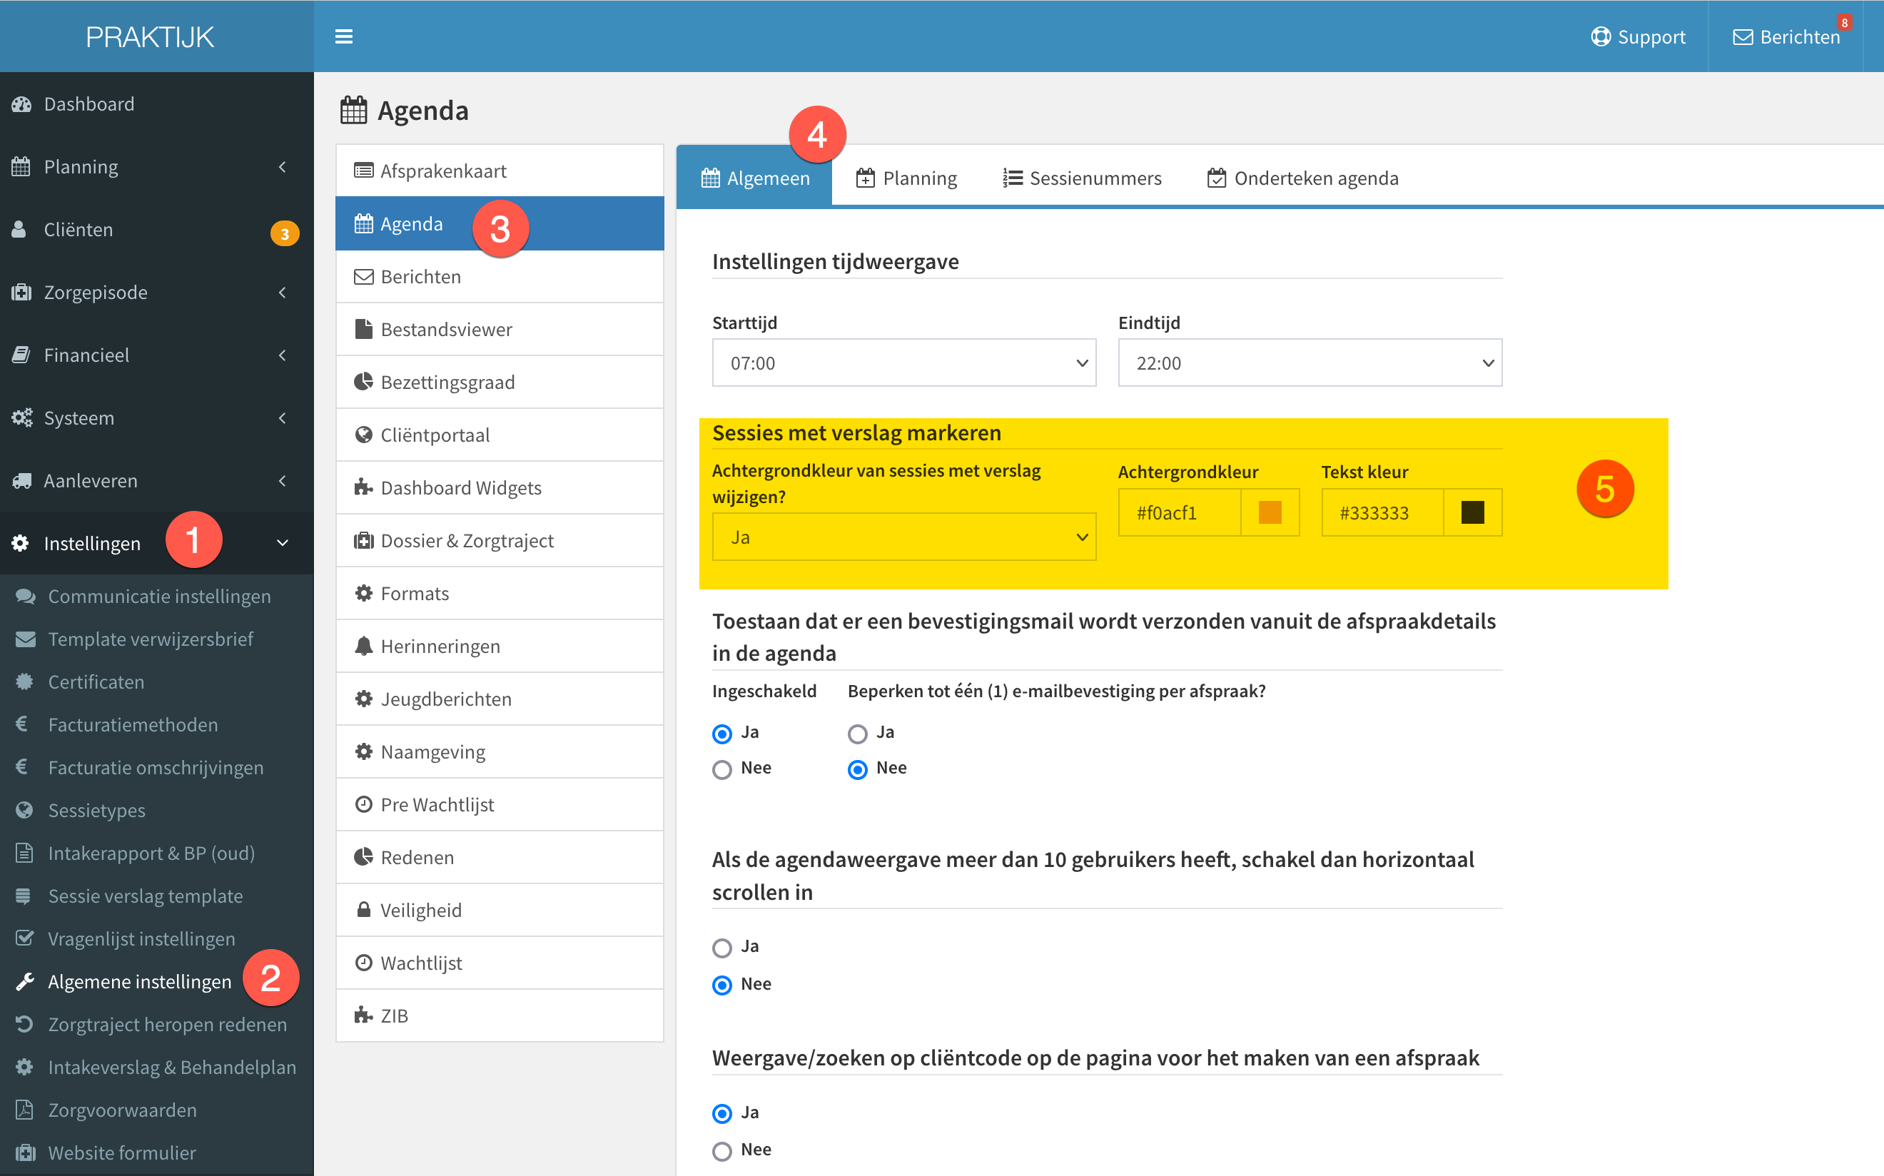The height and width of the screenshot is (1176, 1884).
Task: Open Zorgvoorwaarden in sidebar
Action: (x=122, y=1110)
